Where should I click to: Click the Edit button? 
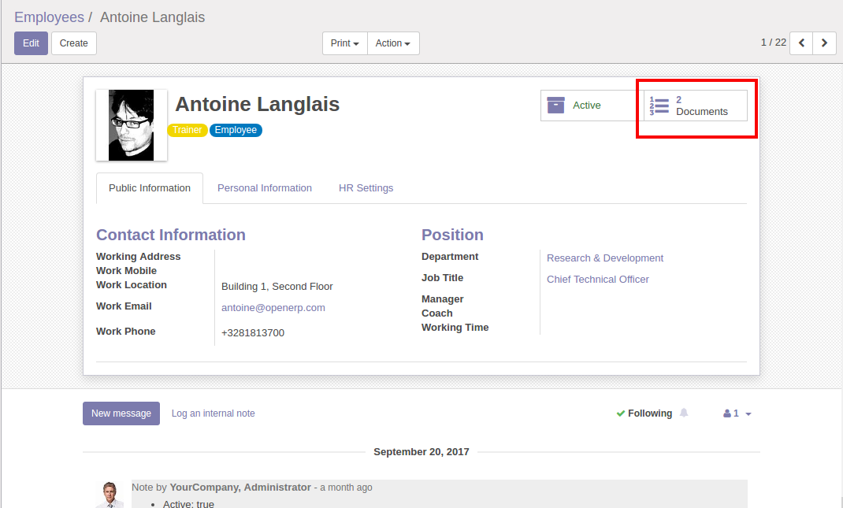point(31,43)
